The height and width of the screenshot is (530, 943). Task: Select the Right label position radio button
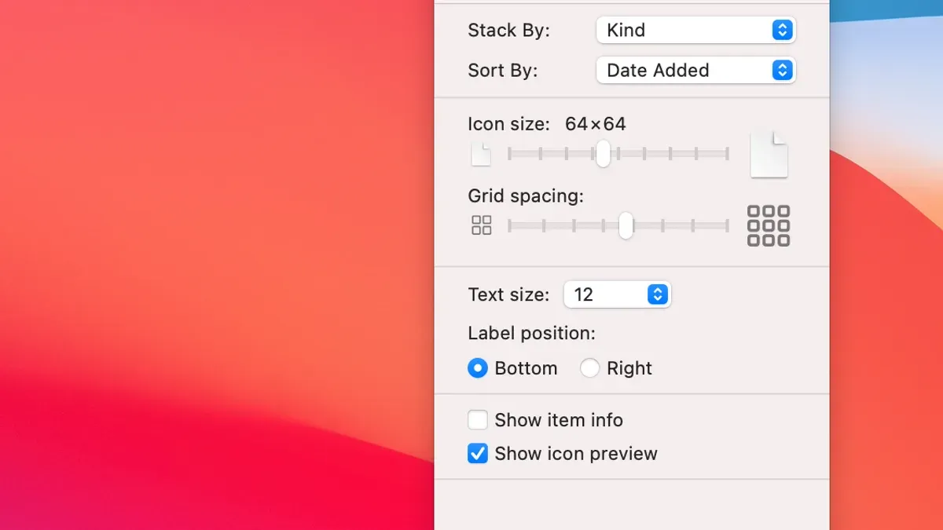pyautogui.click(x=589, y=367)
